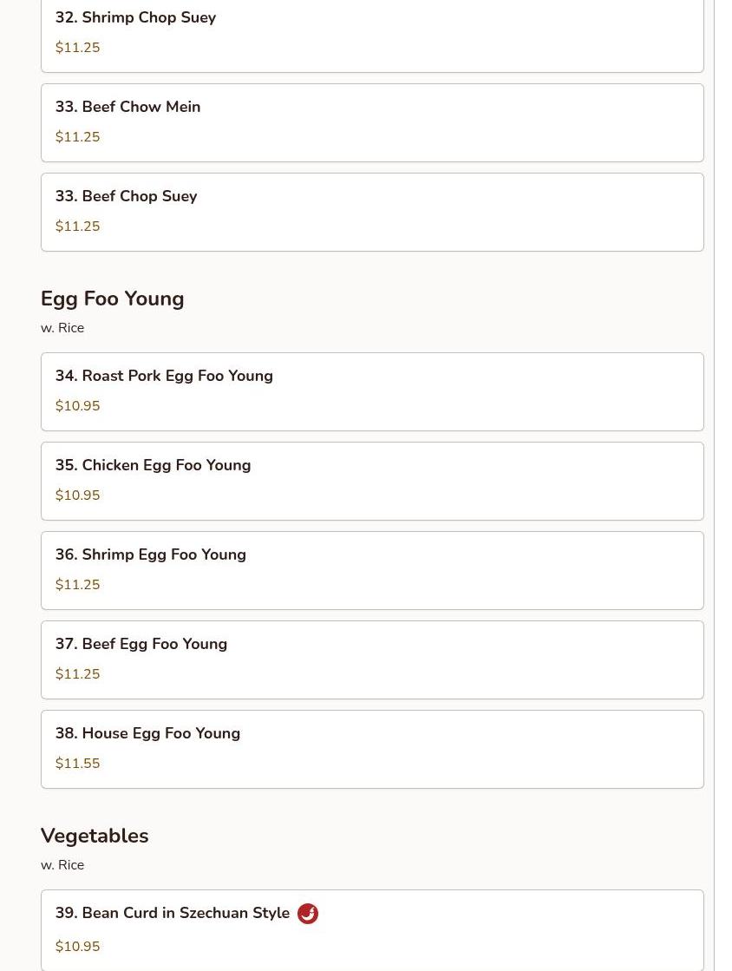Click the $11.25 Shrimp Egg Foo Young price
Viewport: 732px width, 971px height.
click(78, 585)
